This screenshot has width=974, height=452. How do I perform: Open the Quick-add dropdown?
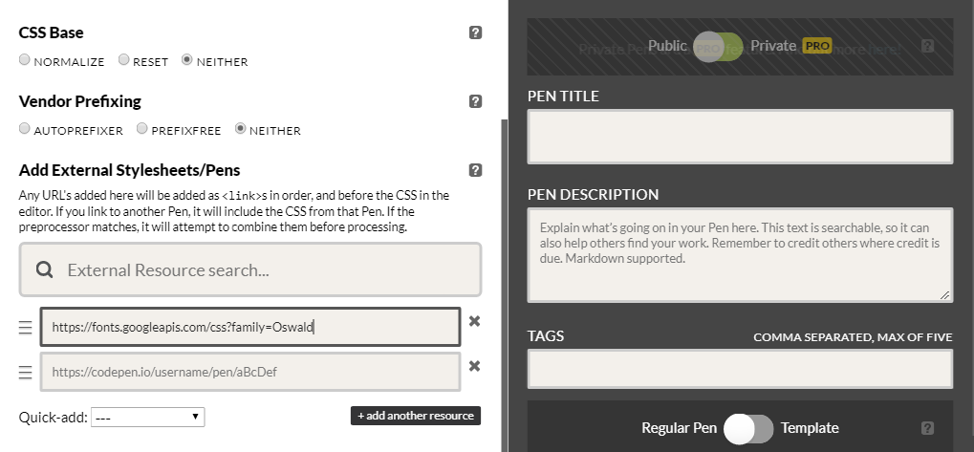tap(147, 417)
